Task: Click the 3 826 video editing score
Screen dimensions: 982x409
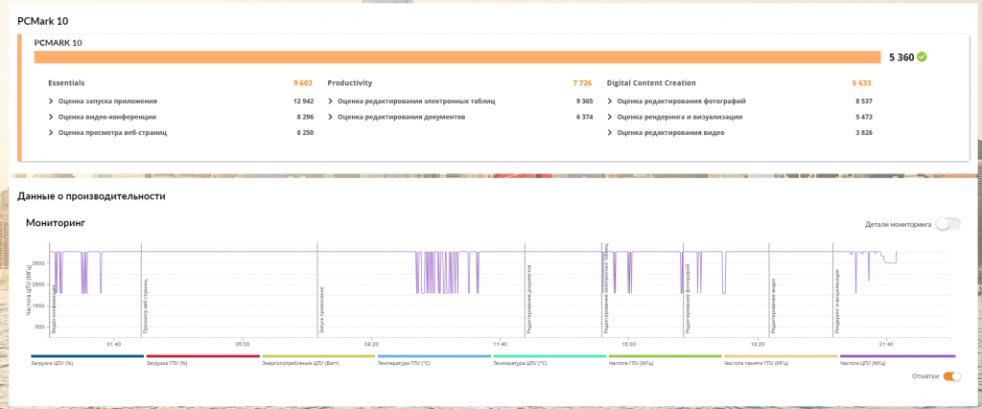Action: [864, 132]
